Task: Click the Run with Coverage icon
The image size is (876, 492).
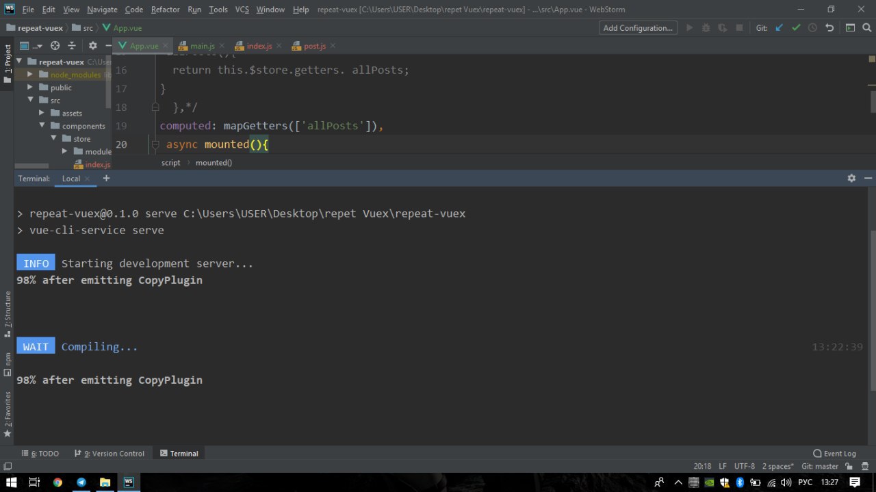Action: 722,28
